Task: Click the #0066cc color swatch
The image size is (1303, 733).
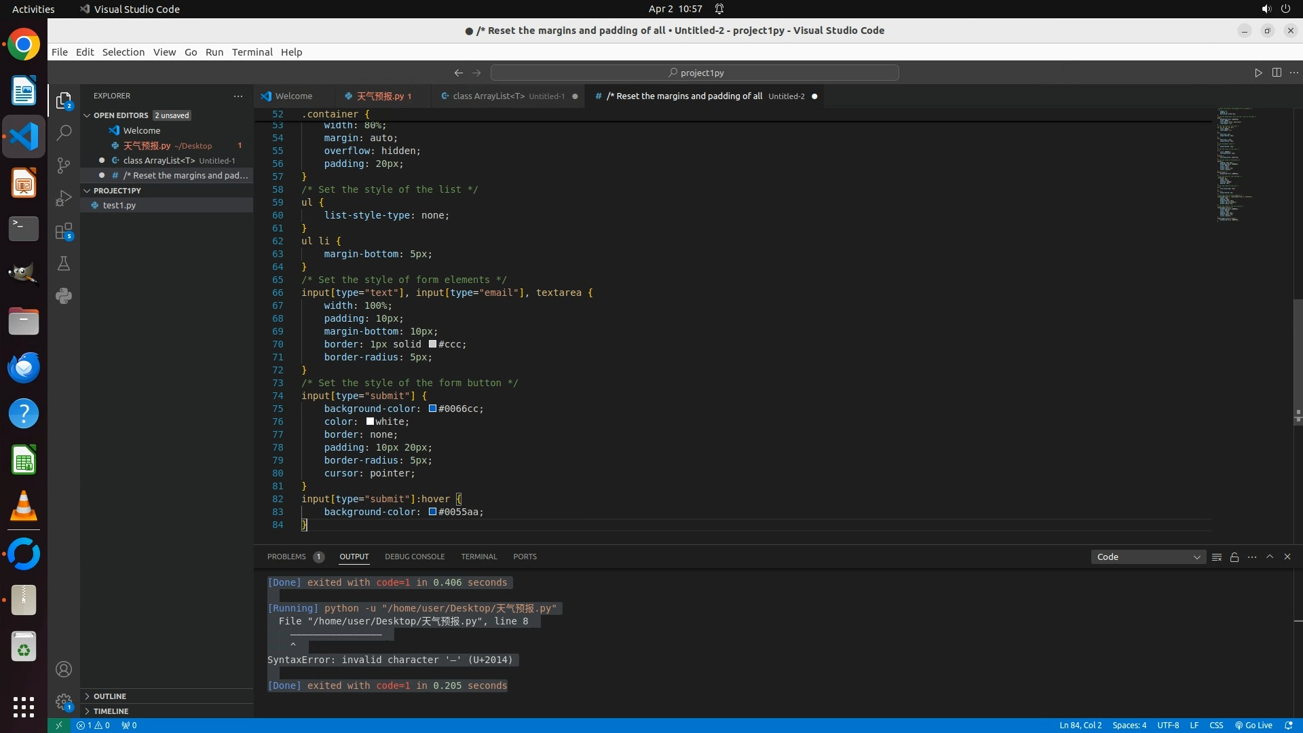Action: point(432,409)
